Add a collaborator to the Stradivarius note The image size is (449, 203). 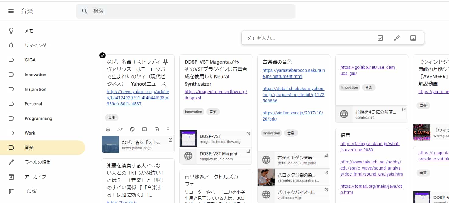120,129
